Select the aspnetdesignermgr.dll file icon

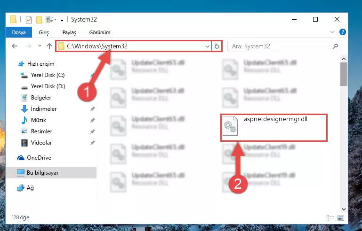click(x=230, y=126)
